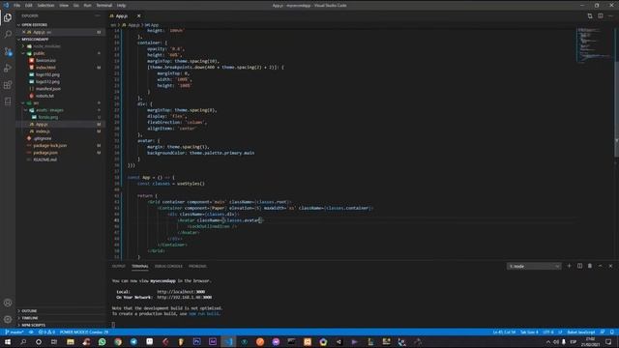The width and height of the screenshot is (619, 348).
Task: Open the Edit menu
Action: click(29, 6)
